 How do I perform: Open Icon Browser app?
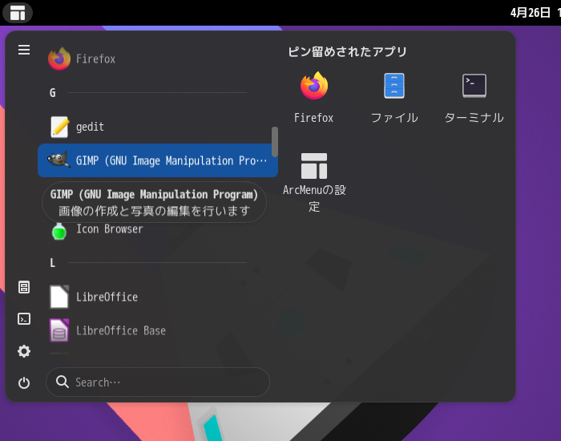click(158, 229)
